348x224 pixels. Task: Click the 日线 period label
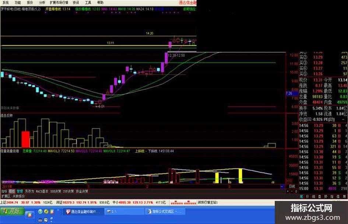point(292,186)
